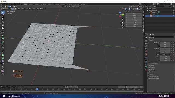Select the Rip Region tool
Screen dimensions: 175x98
pyautogui.click(x=2, y=74)
